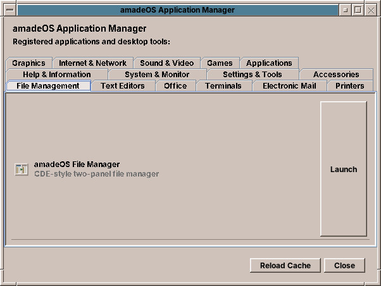Close the window with the title bar X
The width and height of the screenshot is (381, 286).
[x=371, y=10]
